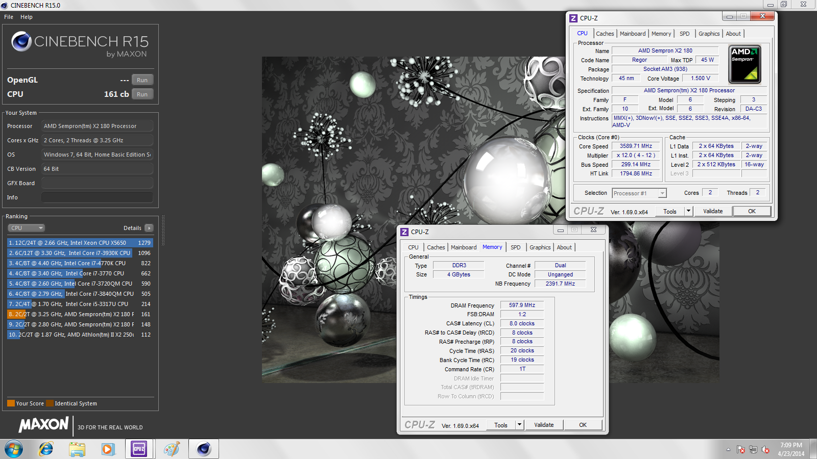Open network tray icon

coord(753,449)
